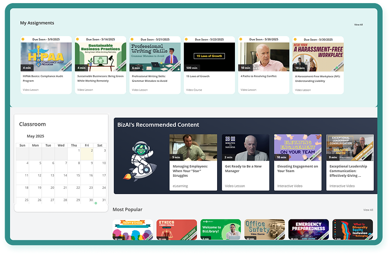Open the Emergency Preparedness thumbnail
Viewport: 391px width, 255px height.
click(309, 229)
